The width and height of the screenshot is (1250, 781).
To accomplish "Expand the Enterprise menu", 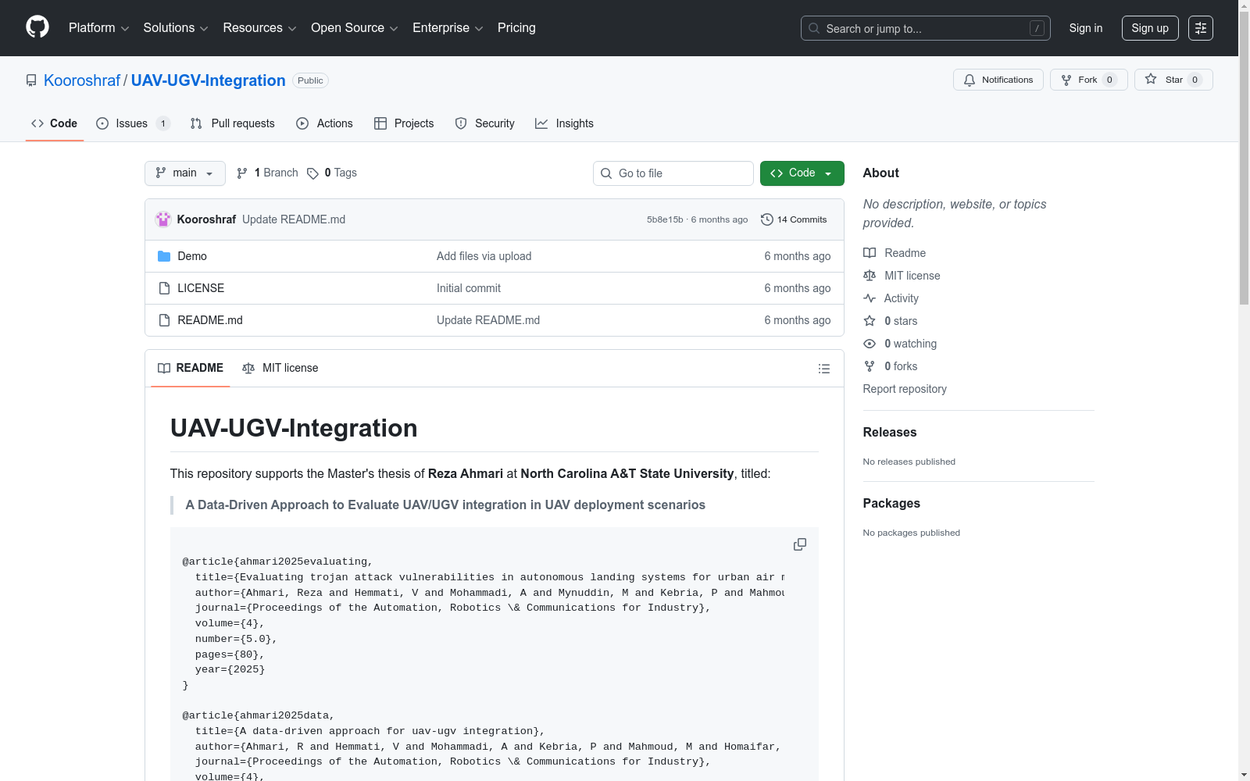I will [448, 28].
